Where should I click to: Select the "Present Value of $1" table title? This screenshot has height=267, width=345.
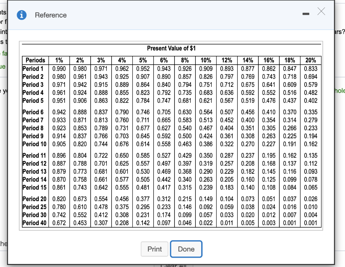coord(171,48)
